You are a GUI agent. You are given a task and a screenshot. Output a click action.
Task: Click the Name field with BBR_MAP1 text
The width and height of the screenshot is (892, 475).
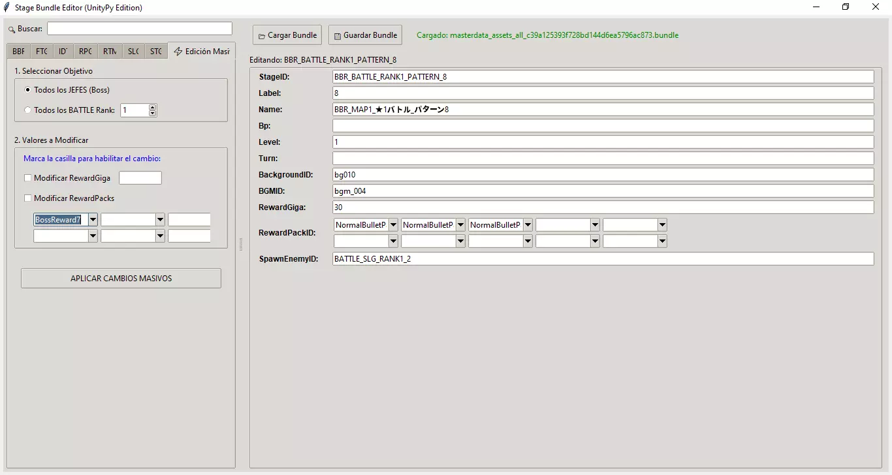[x=603, y=110]
